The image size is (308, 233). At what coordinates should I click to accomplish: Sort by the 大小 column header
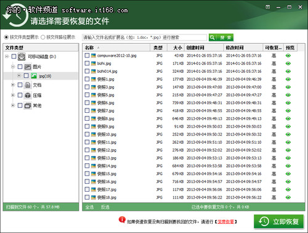(177, 47)
